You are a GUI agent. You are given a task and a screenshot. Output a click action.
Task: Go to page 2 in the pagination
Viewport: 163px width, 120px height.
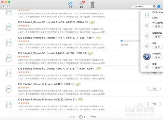pyautogui.click(x=84, y=117)
